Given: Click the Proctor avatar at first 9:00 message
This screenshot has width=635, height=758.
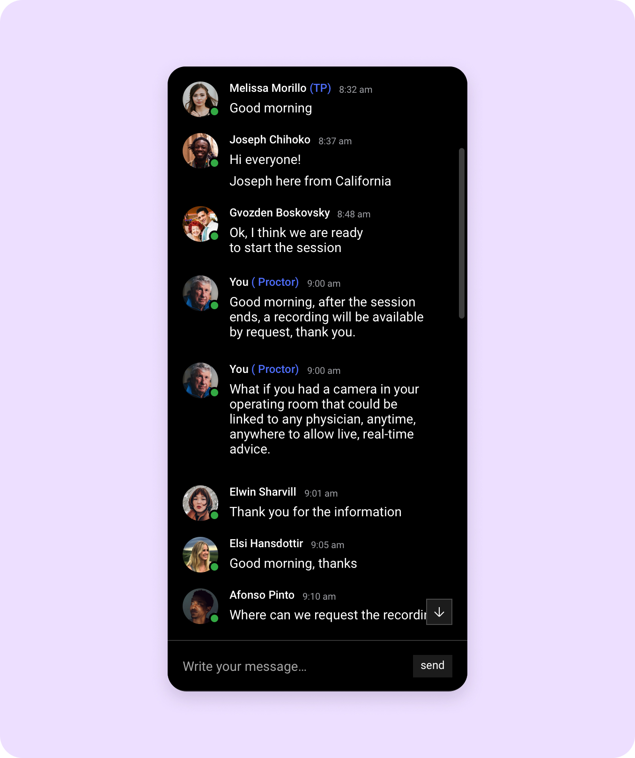Looking at the screenshot, I should click(200, 293).
